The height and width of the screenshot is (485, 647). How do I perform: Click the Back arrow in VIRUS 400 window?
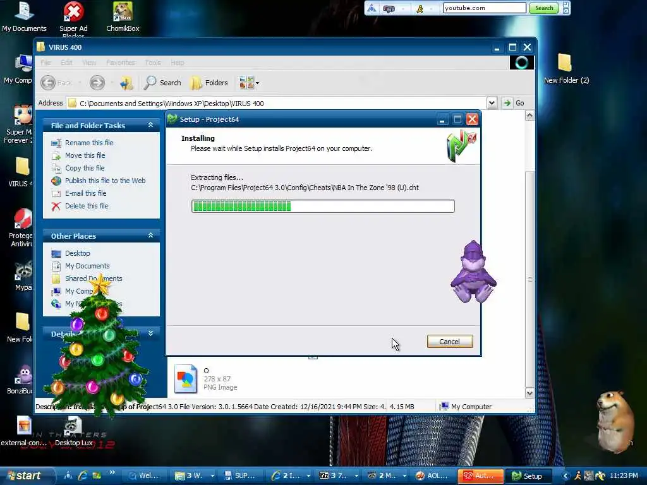coord(48,83)
